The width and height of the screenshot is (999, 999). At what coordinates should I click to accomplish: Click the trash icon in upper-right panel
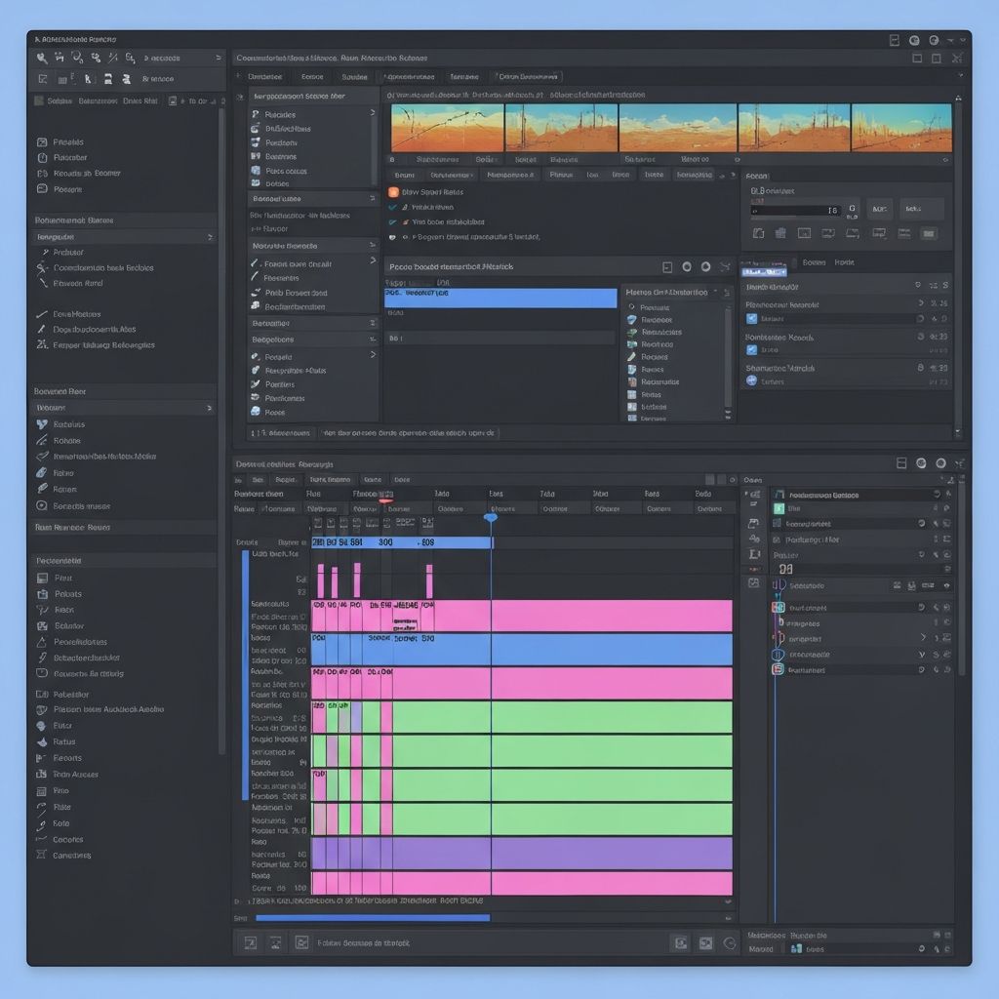[x=779, y=233]
